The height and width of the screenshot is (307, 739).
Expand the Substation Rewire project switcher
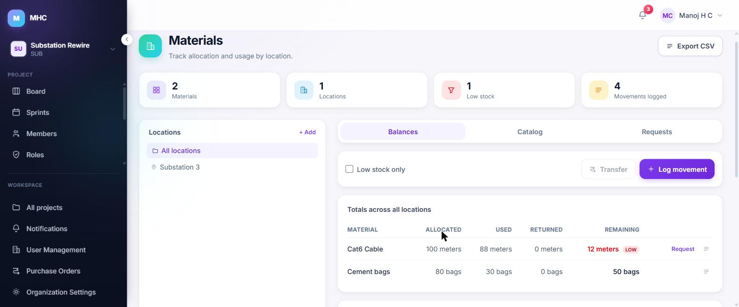click(63, 49)
